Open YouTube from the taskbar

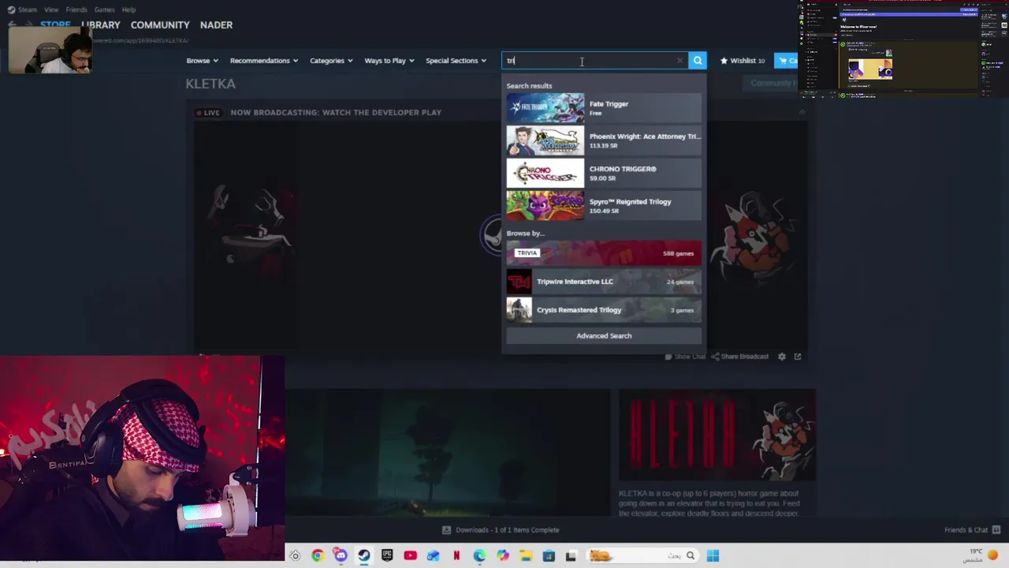[x=410, y=555]
